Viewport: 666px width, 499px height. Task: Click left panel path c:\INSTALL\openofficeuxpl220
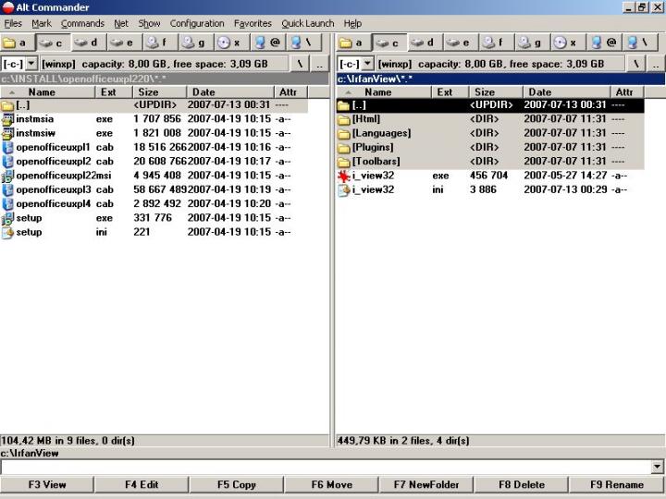click(x=165, y=79)
